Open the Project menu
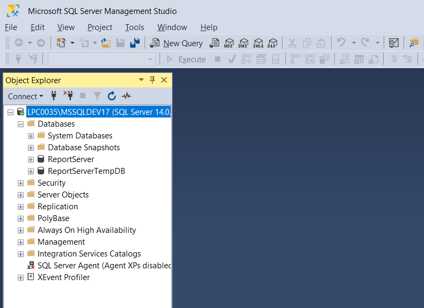Viewport: 424px width, 308px height. [x=100, y=27]
